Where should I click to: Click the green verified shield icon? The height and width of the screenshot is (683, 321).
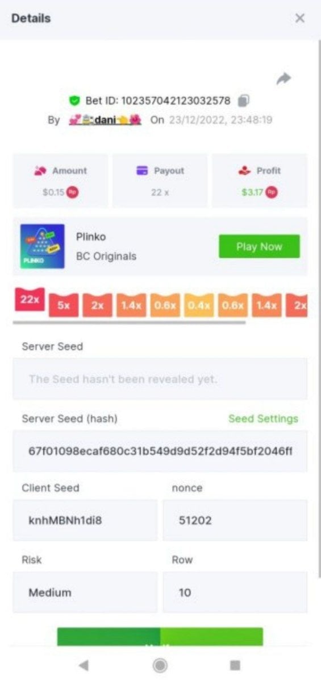click(x=74, y=101)
